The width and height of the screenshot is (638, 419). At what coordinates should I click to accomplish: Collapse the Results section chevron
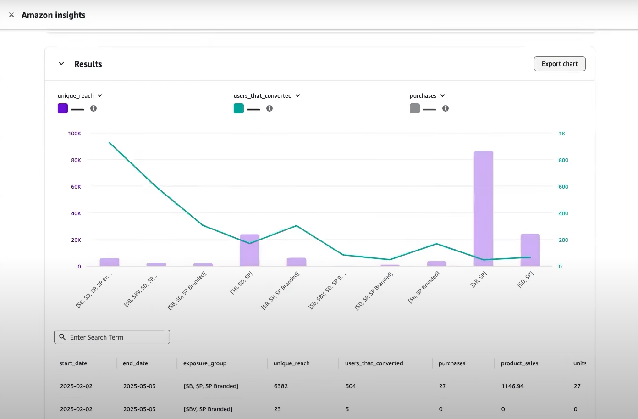click(x=61, y=64)
